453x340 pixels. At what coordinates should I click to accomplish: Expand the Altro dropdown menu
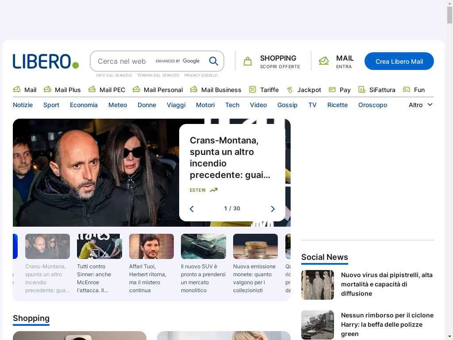(x=420, y=105)
